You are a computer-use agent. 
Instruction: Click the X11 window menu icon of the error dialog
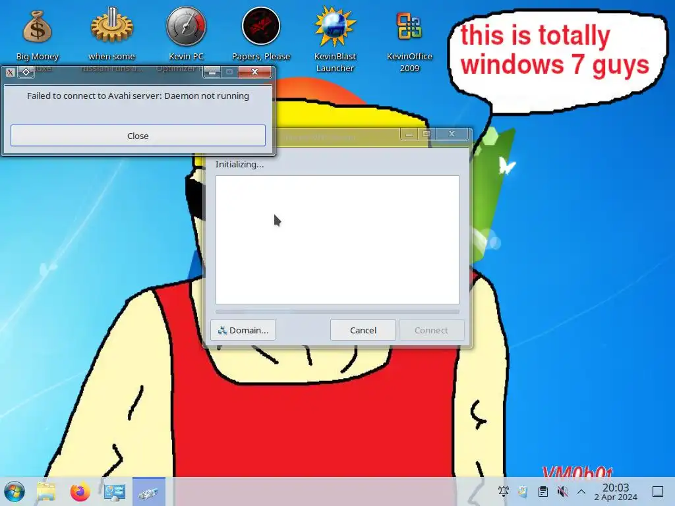click(x=11, y=72)
